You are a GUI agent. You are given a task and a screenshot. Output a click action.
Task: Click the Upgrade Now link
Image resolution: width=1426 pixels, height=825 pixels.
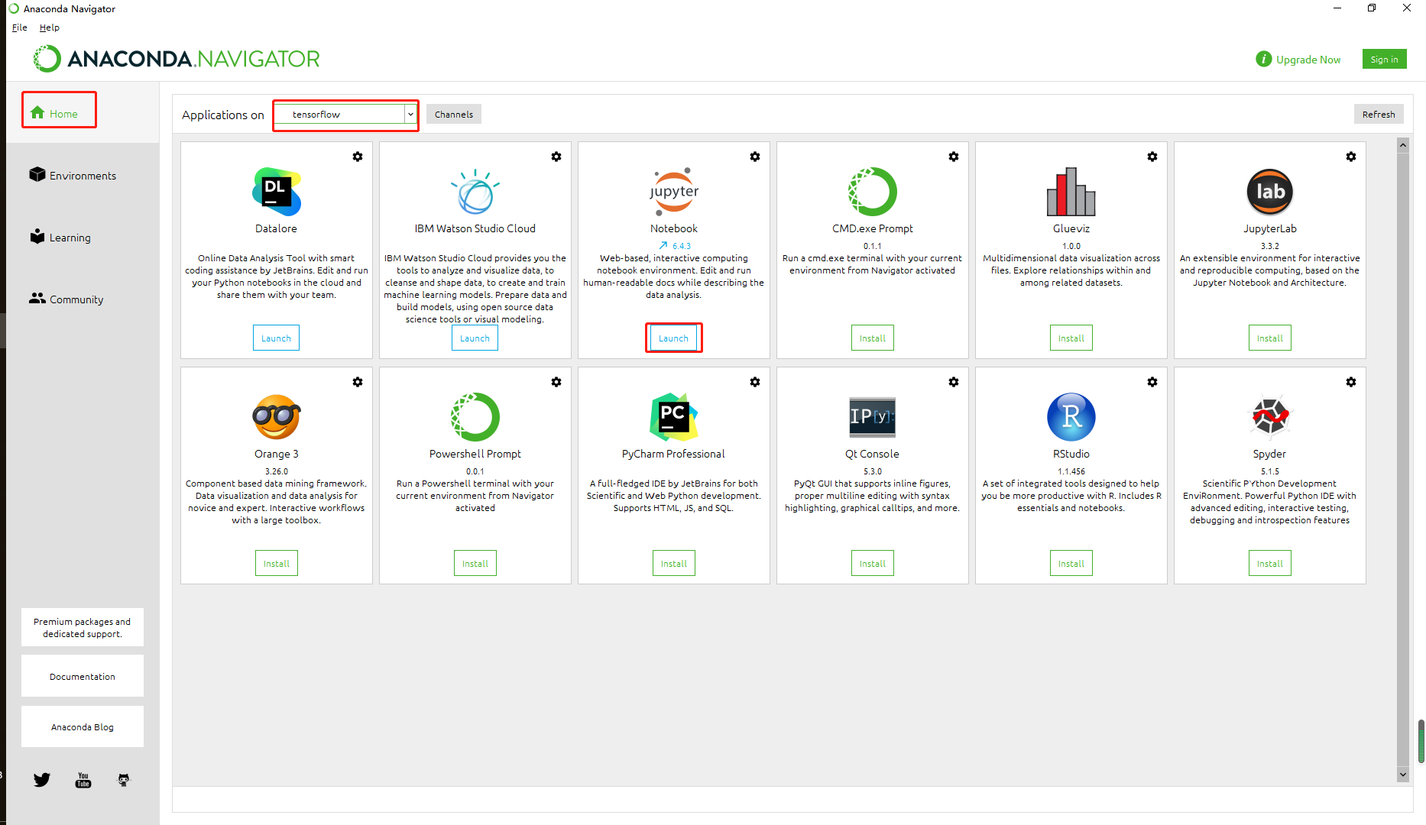point(1308,60)
